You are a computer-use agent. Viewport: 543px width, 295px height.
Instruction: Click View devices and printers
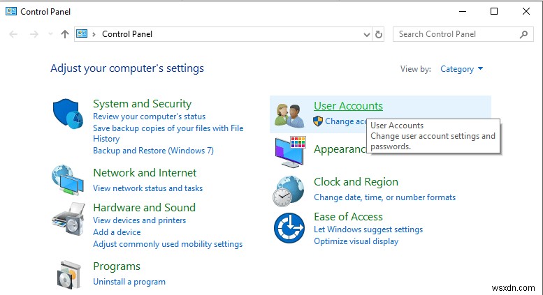(x=139, y=220)
